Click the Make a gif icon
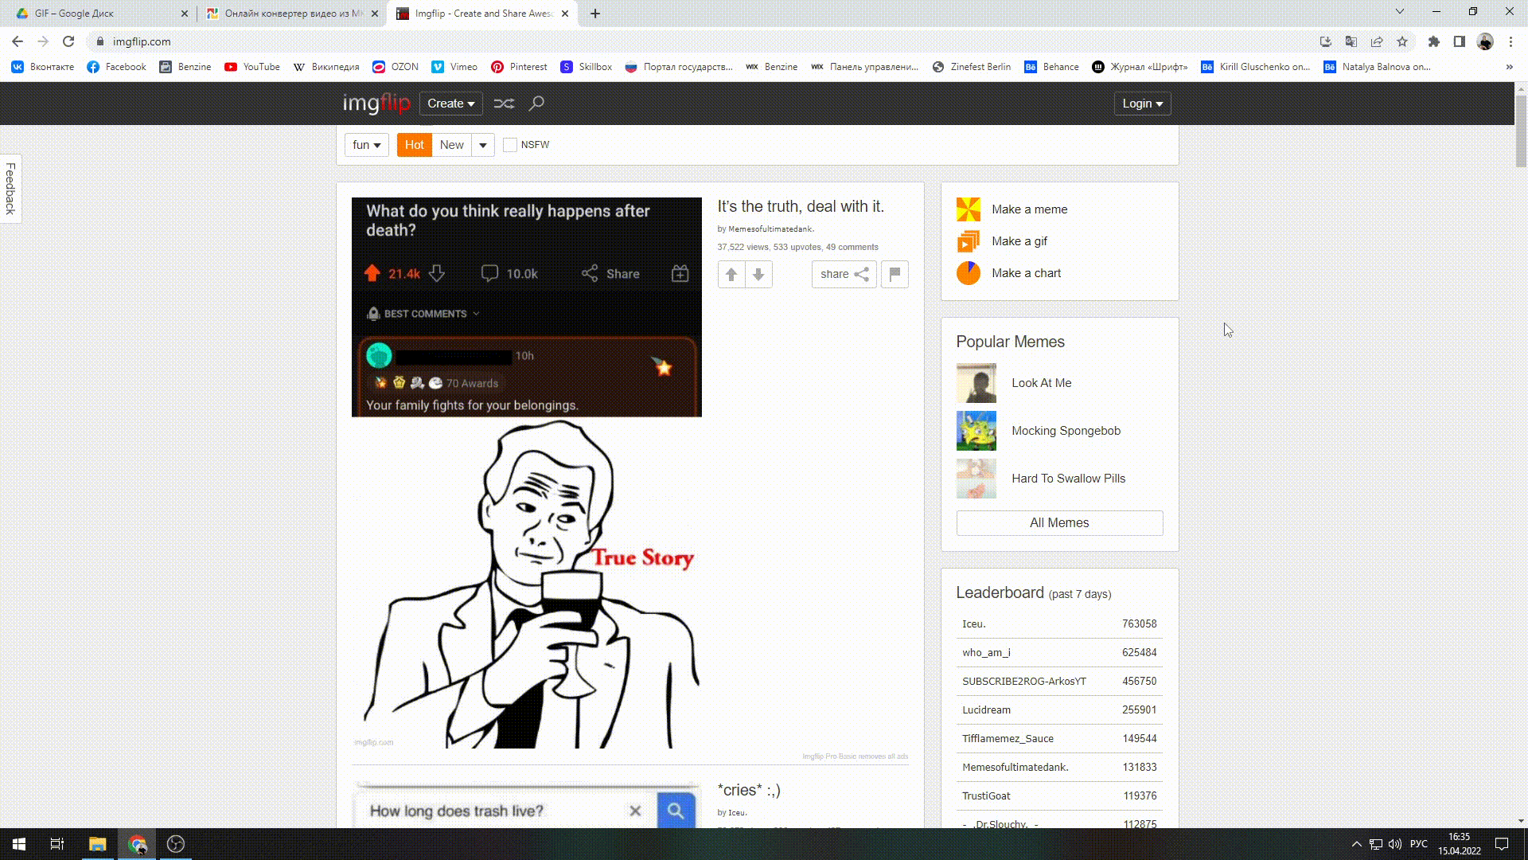This screenshot has width=1528, height=860. (969, 241)
